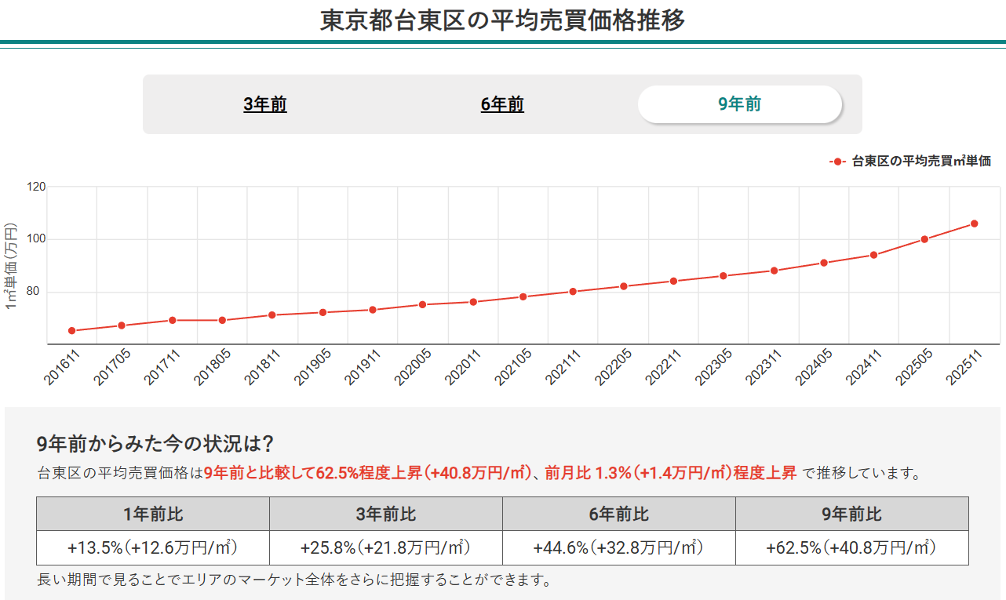Click the 201905 data point

click(322, 311)
